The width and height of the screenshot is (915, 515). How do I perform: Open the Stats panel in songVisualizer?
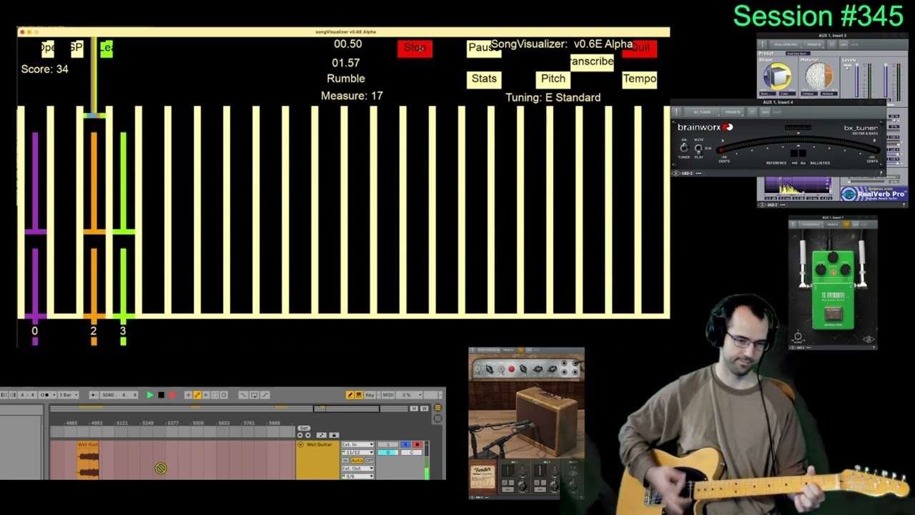point(484,79)
